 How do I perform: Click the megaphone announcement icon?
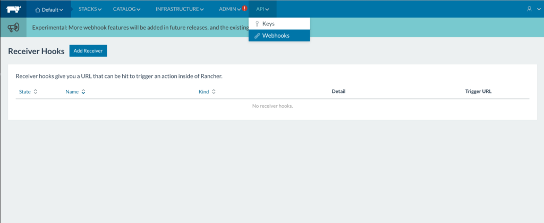[x=13, y=28]
